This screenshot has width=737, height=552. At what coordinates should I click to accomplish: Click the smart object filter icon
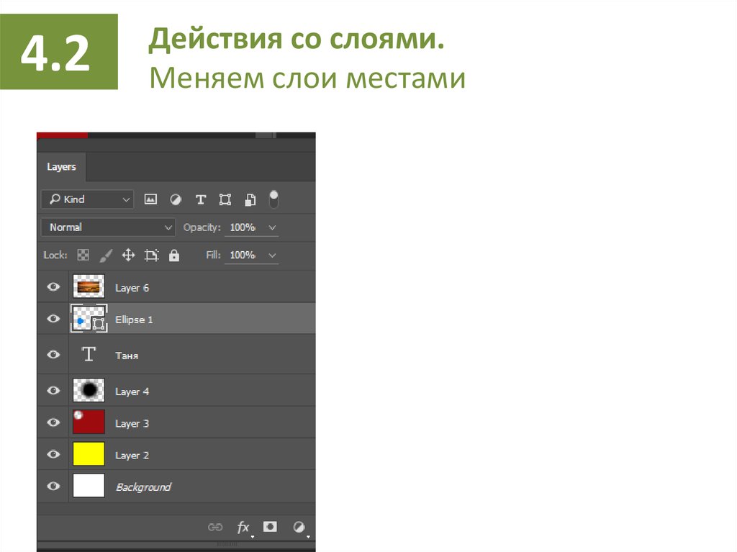(x=250, y=199)
